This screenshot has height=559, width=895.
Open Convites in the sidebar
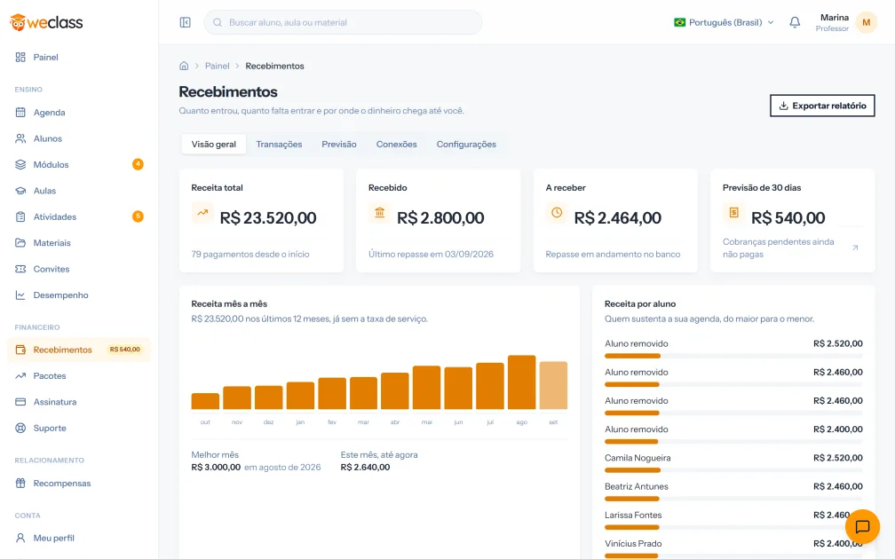pyautogui.click(x=79, y=269)
